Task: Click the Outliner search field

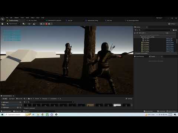Action: coord(155,30)
